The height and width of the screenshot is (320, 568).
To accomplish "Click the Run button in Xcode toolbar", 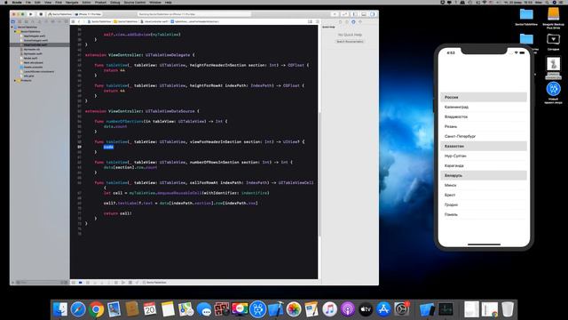I will tap(31, 14).
